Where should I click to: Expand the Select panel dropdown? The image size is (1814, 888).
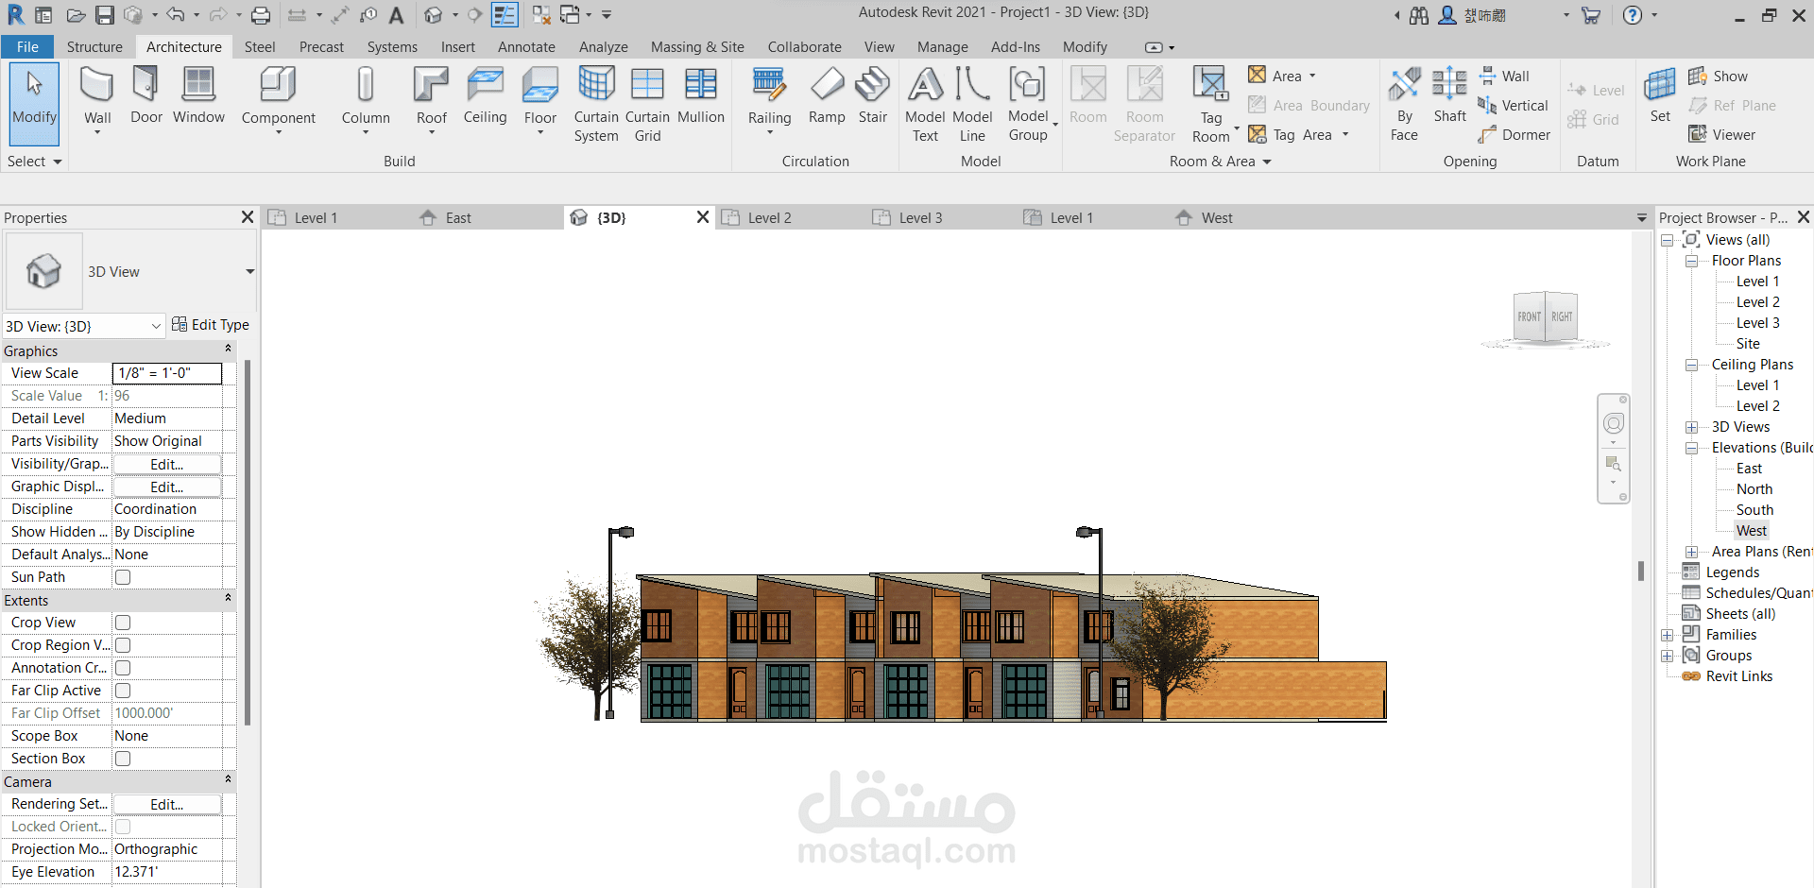pyautogui.click(x=35, y=162)
